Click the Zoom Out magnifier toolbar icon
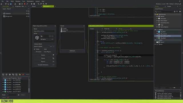The width and height of the screenshot is (183, 103). [38, 4]
